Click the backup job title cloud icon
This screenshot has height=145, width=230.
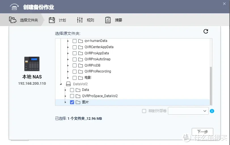point(14,7)
